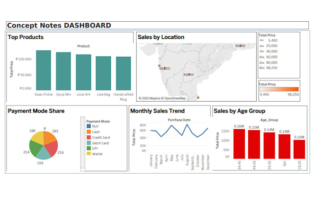Click the January month axis label
Image resolution: width=322 pixels, height=220 pixels.
(x=151, y=161)
